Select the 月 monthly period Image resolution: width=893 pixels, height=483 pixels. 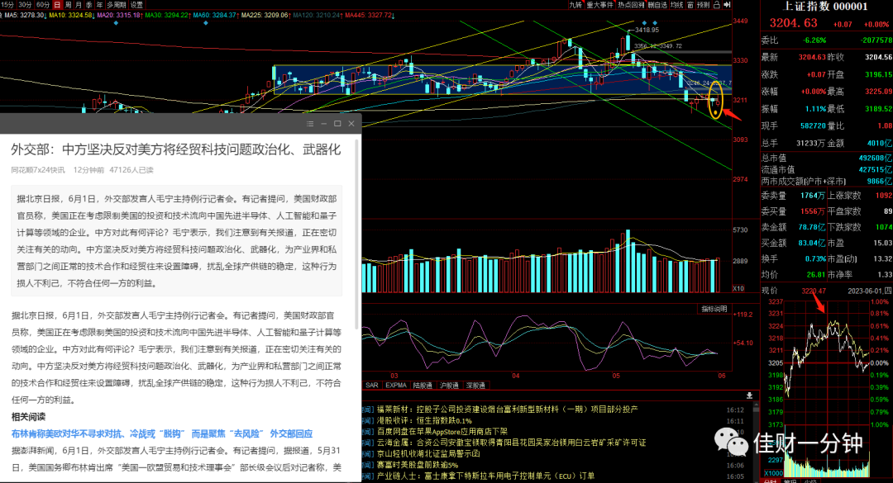click(79, 5)
